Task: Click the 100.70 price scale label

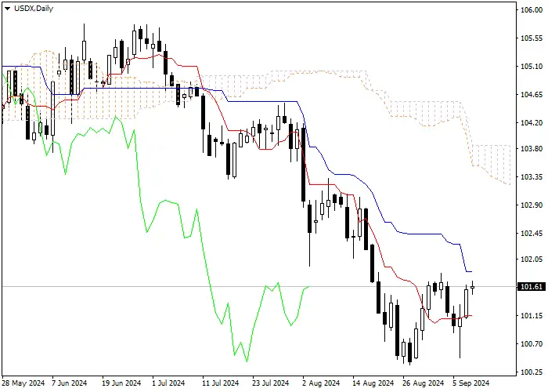Action: 532,344
